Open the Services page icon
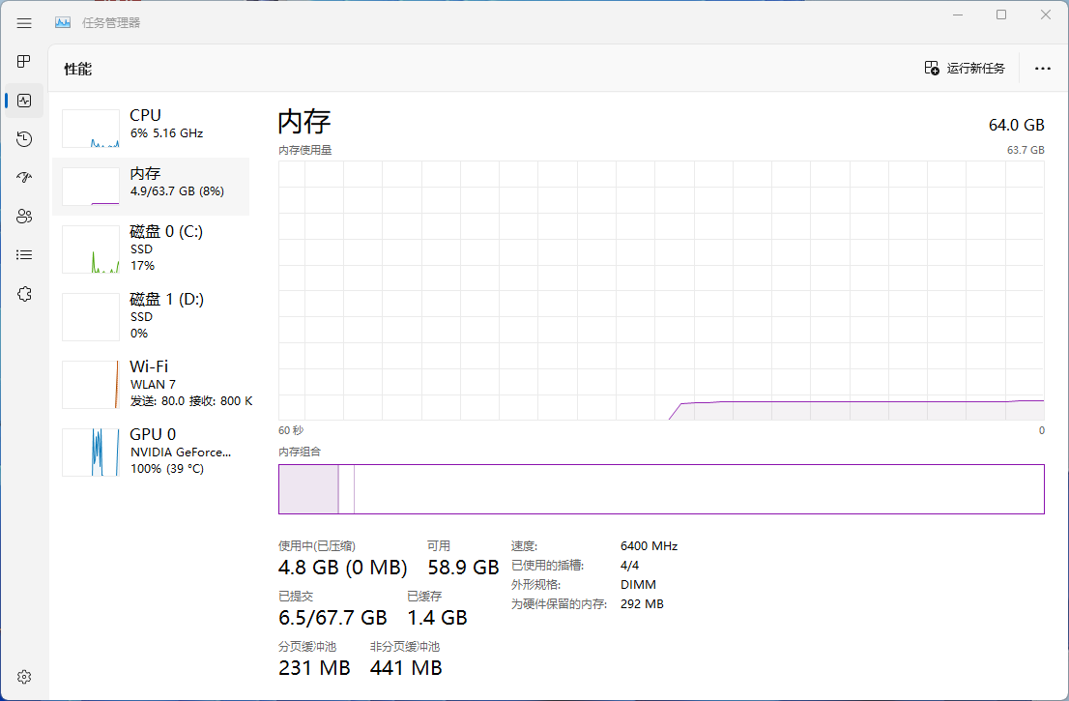Screen dimensions: 1069x701 (24, 294)
